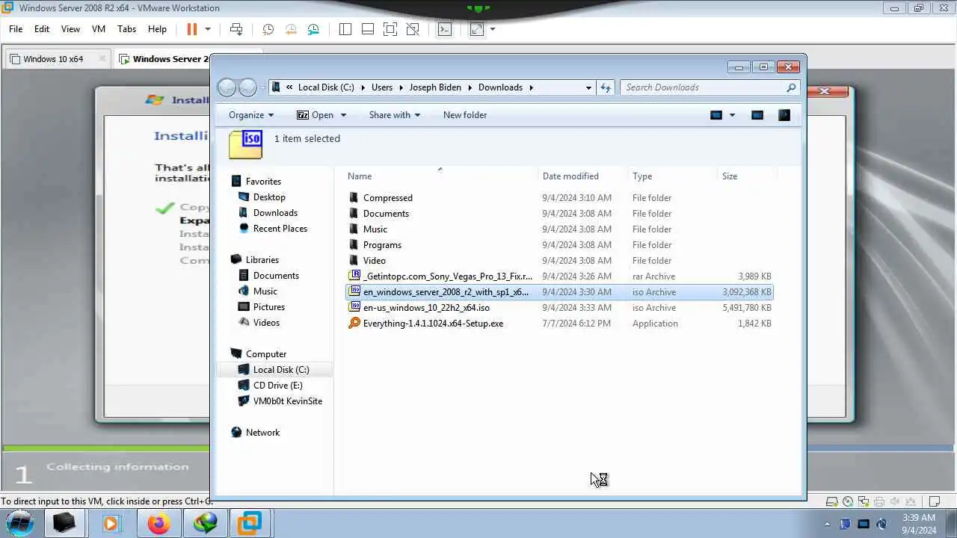Select Network in the navigation pane
957x538 pixels.
click(x=262, y=433)
